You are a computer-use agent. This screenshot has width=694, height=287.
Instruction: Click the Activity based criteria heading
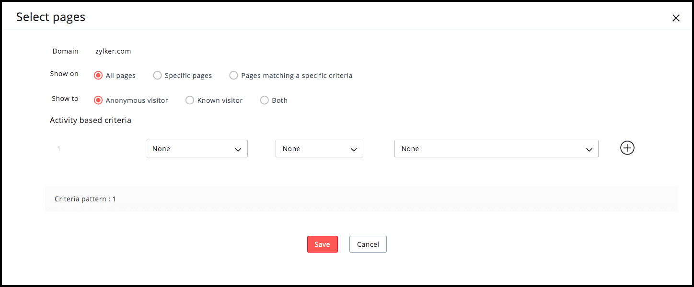[x=91, y=121]
